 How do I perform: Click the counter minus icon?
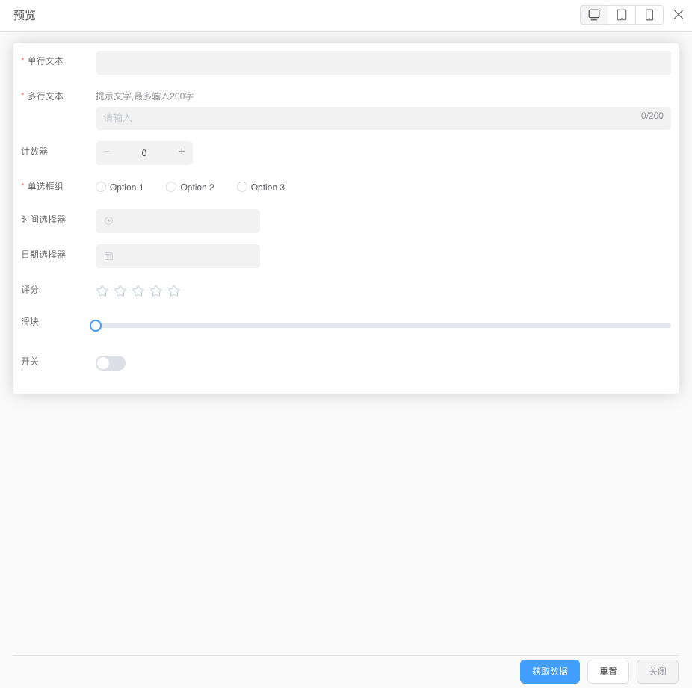coord(107,152)
